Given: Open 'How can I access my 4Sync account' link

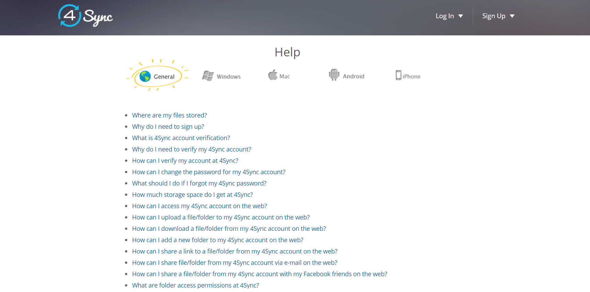Looking at the screenshot, I should coord(200,206).
